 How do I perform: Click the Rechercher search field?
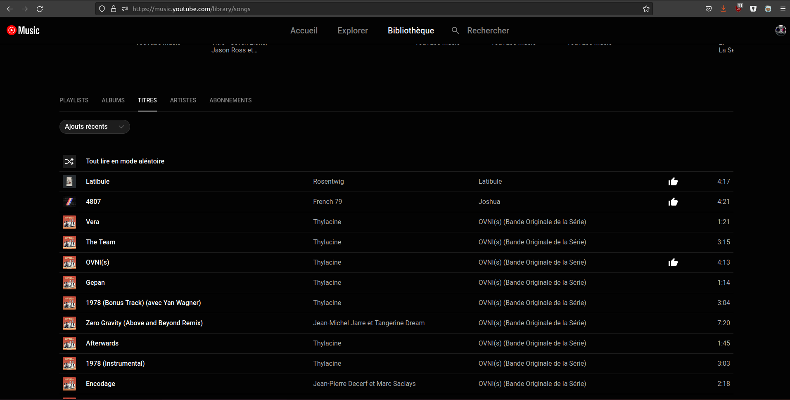click(x=488, y=31)
